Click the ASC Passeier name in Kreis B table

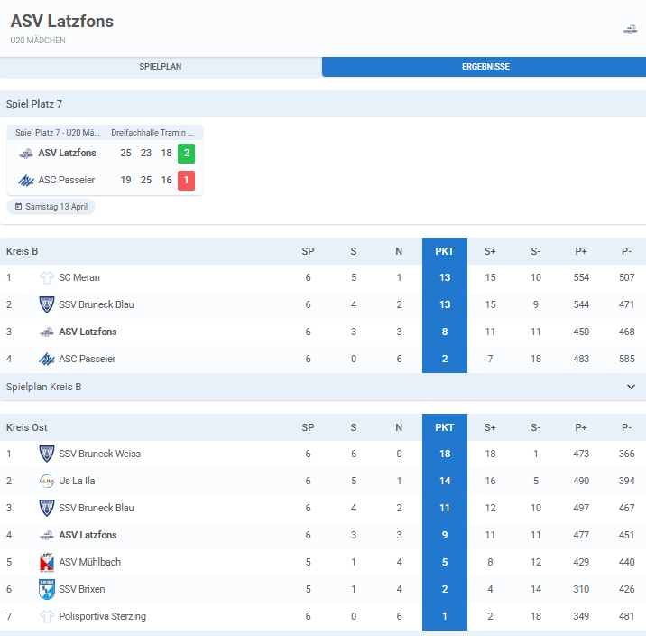point(87,359)
